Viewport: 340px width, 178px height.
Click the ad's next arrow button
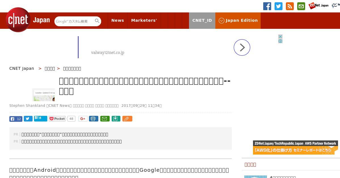(242, 47)
